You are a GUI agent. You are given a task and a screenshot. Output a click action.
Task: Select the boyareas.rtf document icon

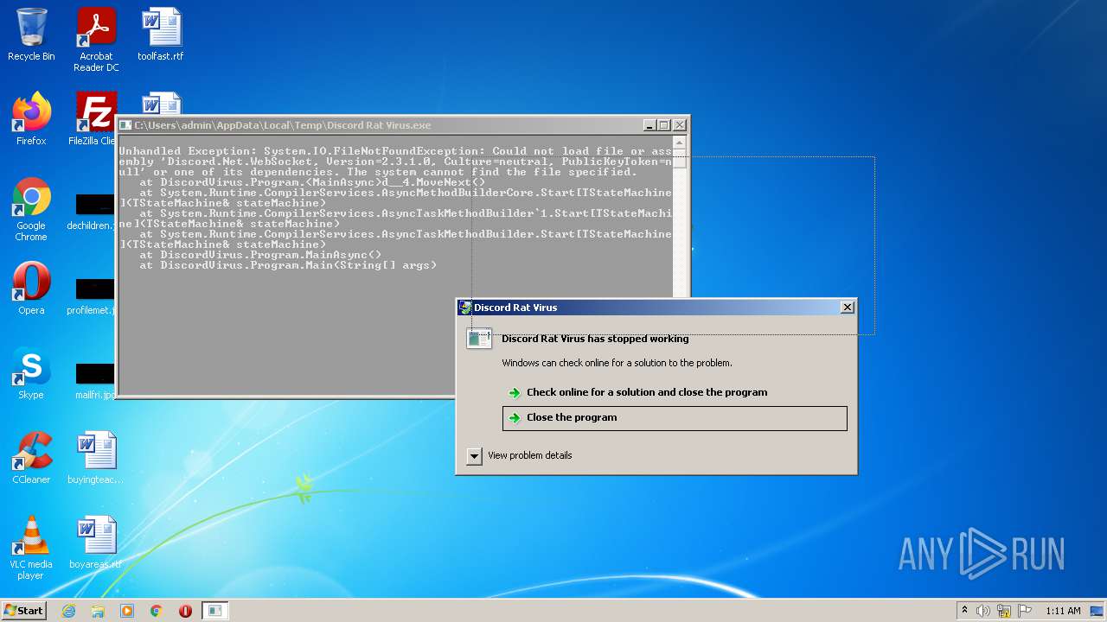[x=96, y=543]
